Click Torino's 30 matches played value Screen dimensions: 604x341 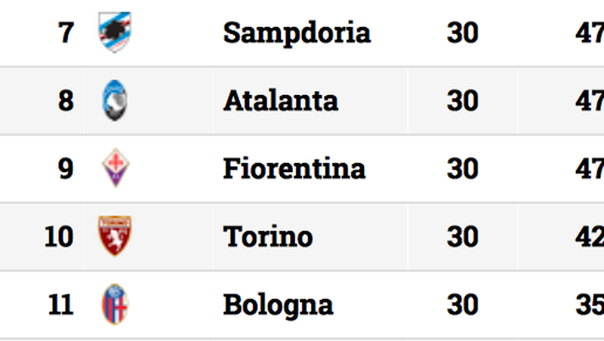tap(462, 237)
